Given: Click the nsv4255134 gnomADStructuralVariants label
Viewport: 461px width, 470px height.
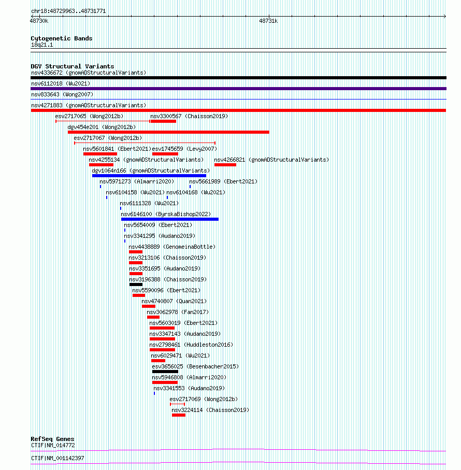Looking at the screenshot, I should (146, 160).
